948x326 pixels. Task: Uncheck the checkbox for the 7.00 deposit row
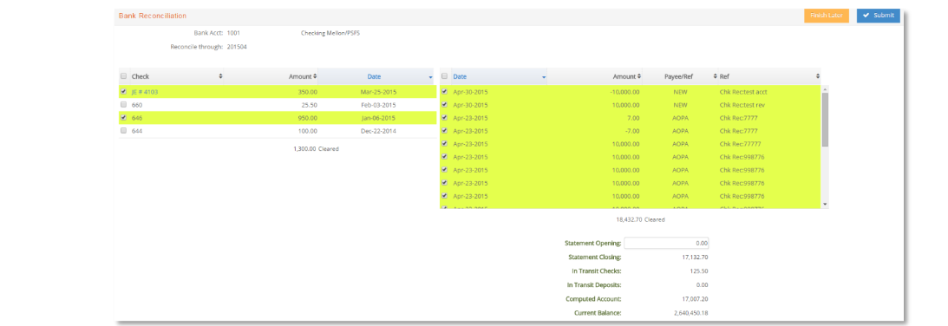(x=445, y=118)
